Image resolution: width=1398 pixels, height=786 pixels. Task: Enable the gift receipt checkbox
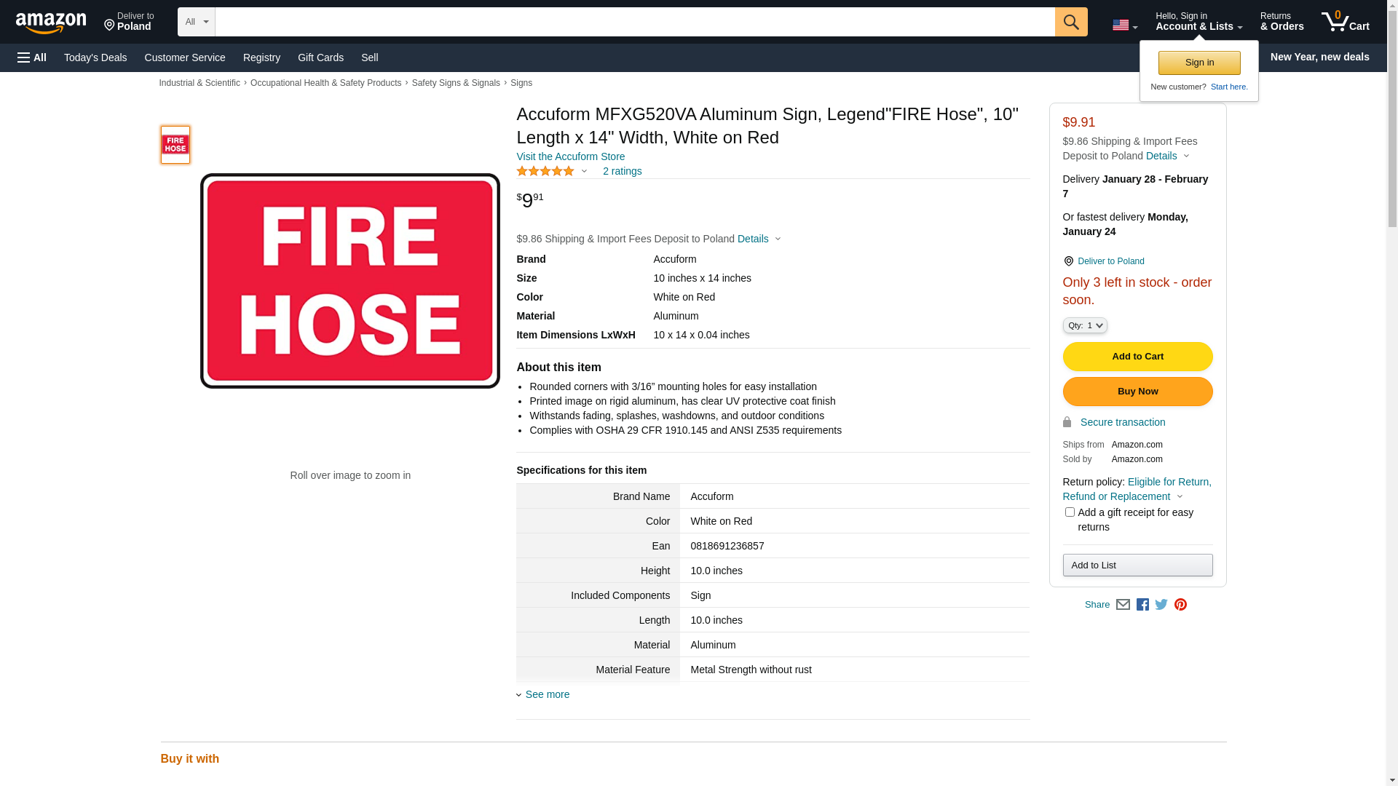1070,512
